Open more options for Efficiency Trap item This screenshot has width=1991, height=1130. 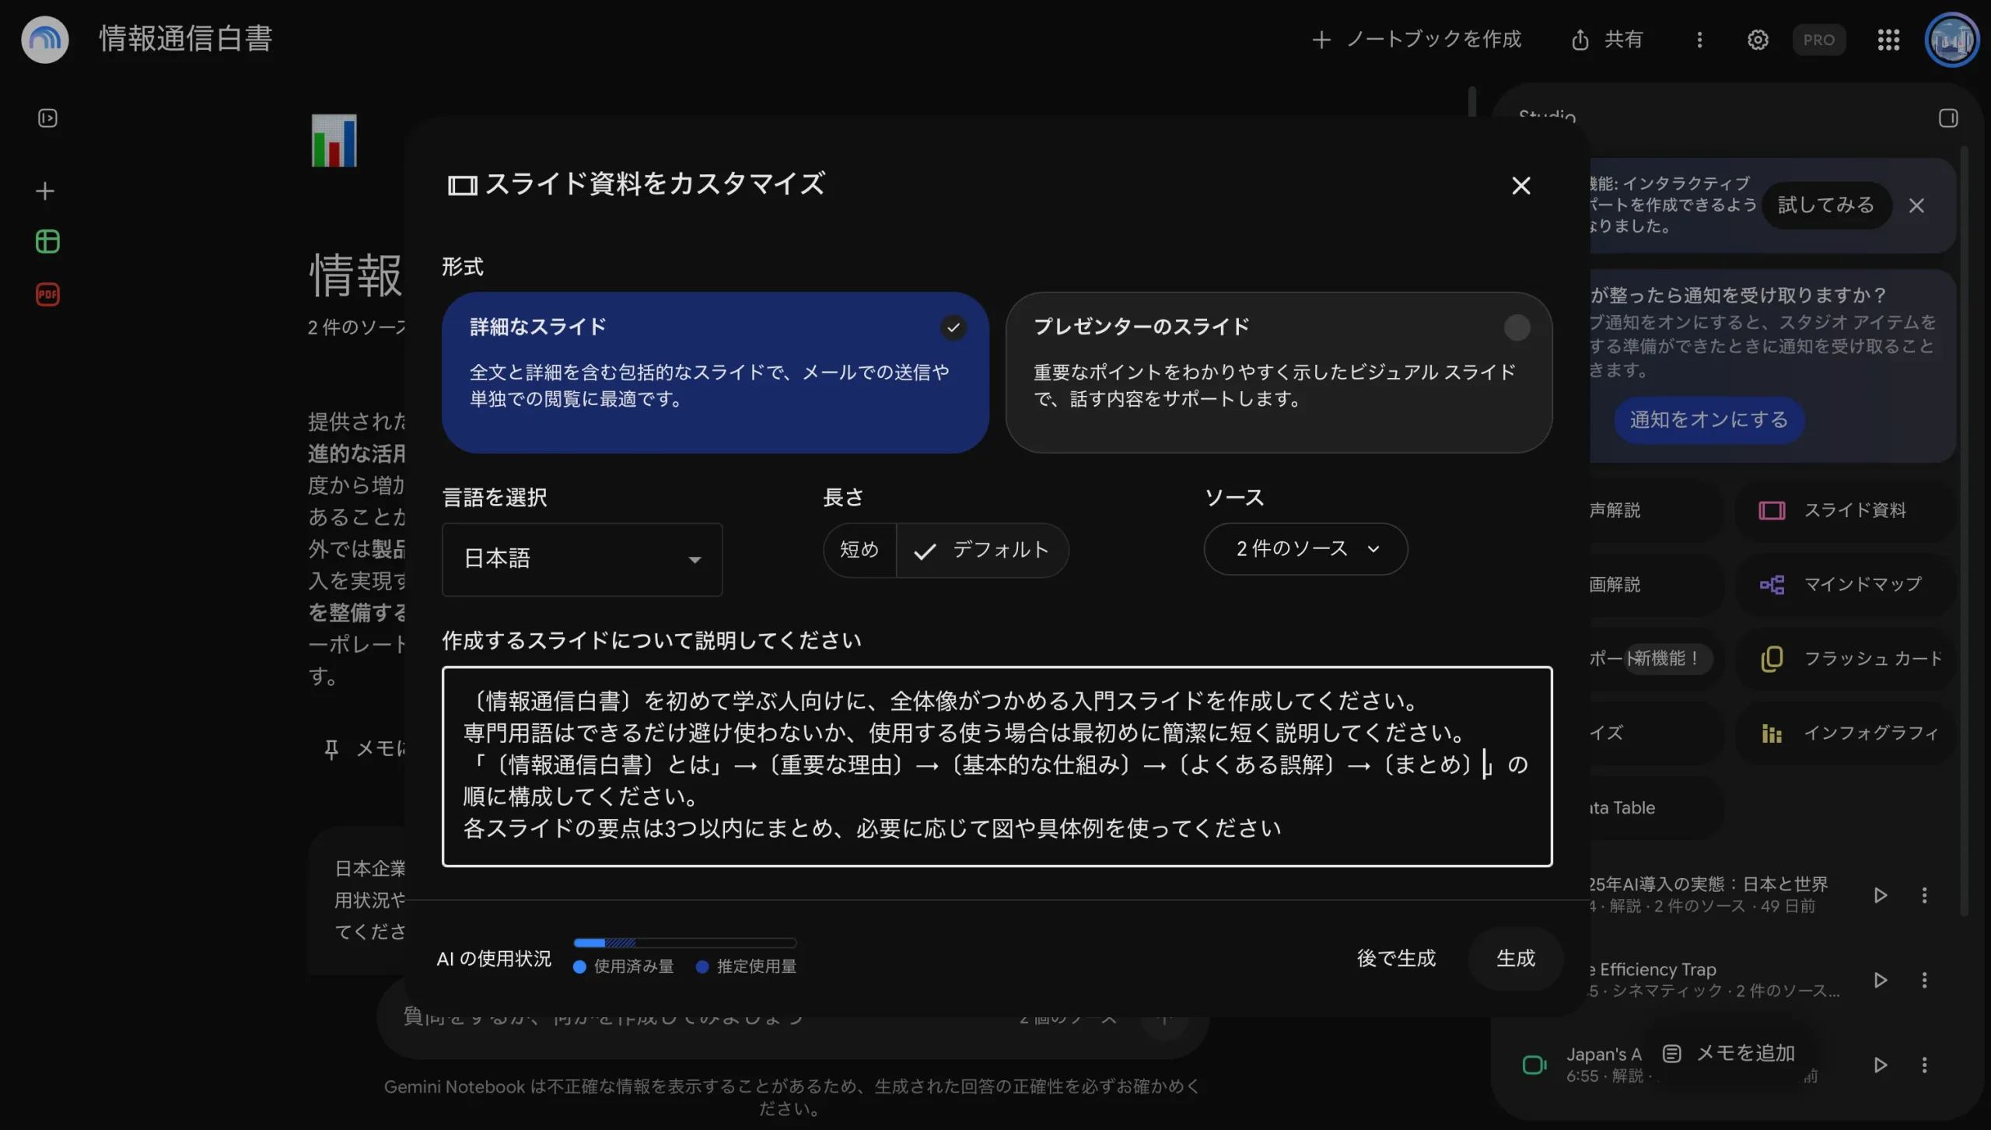[1924, 980]
